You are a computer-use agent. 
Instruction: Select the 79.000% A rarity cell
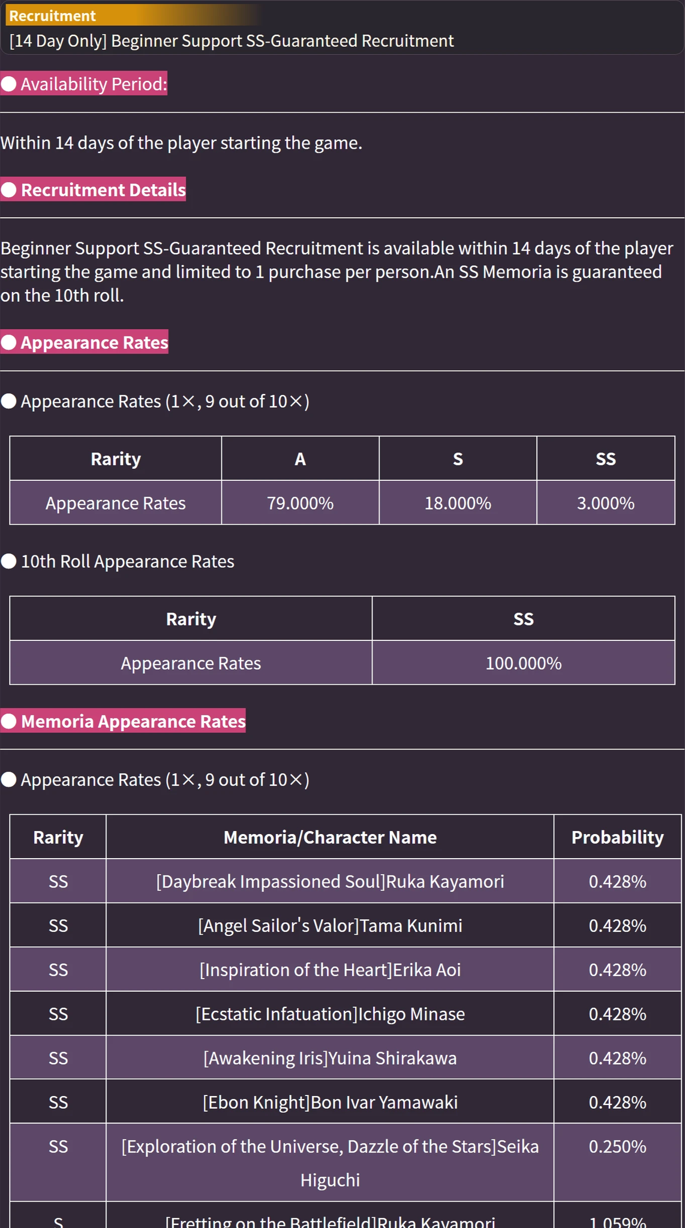click(301, 502)
